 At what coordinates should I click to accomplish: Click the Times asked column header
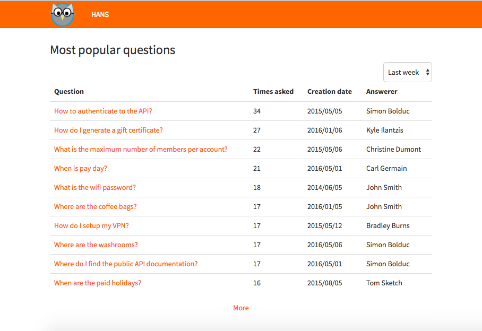(x=273, y=91)
